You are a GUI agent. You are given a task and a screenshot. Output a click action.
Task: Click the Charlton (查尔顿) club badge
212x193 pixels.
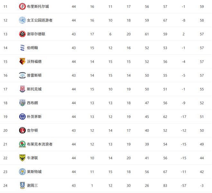pos(22,130)
